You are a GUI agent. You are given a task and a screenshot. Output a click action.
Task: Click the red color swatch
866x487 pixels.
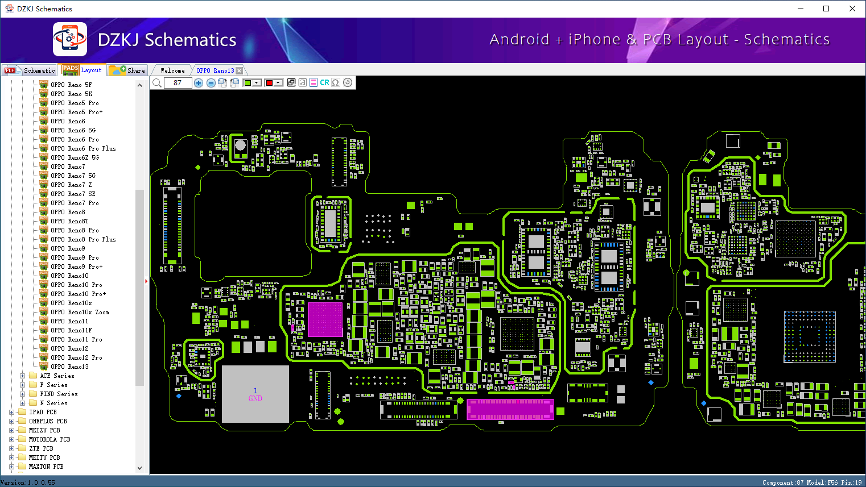(270, 83)
